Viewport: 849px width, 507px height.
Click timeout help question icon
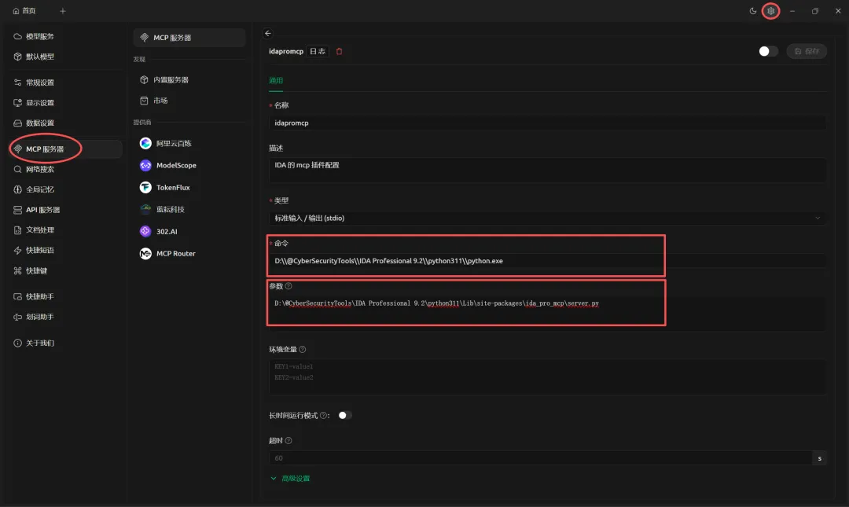pos(289,440)
